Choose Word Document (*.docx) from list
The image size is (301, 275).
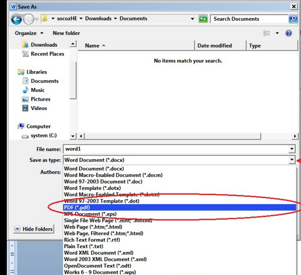point(180,168)
